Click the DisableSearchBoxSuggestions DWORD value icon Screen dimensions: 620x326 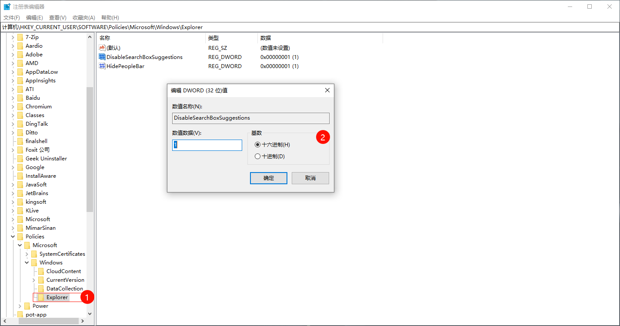[x=102, y=57]
